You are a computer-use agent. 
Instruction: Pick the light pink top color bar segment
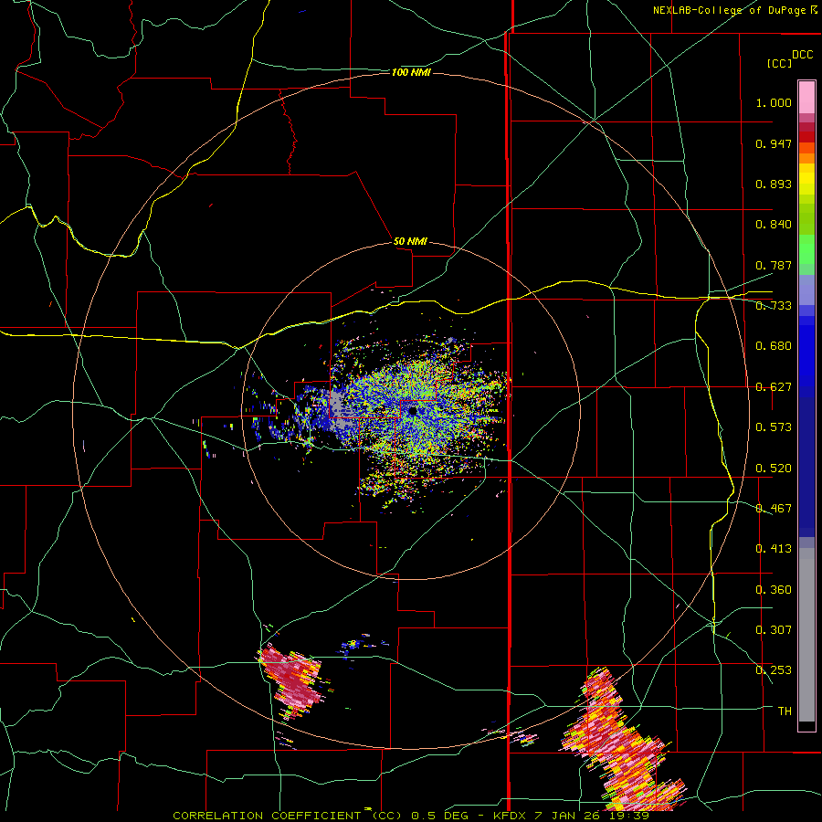click(806, 98)
